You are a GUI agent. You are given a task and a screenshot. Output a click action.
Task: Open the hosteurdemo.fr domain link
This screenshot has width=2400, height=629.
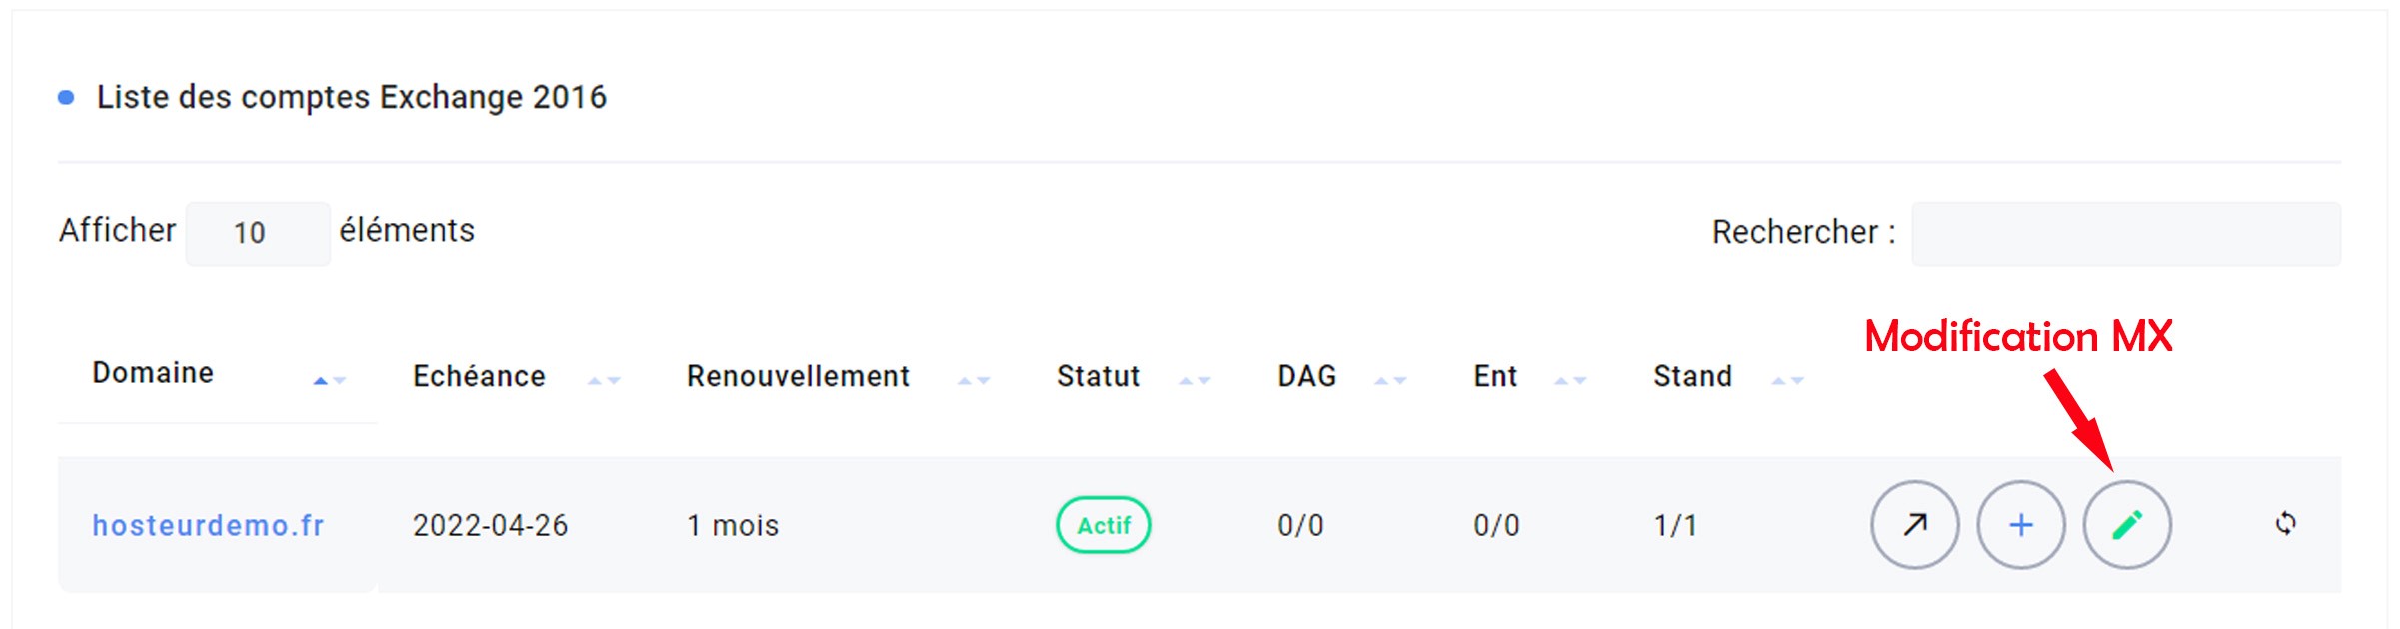pos(208,525)
